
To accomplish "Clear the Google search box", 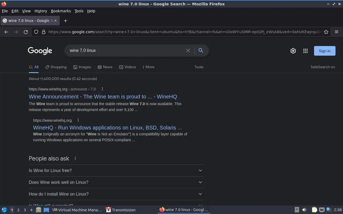I will (x=188, y=51).
